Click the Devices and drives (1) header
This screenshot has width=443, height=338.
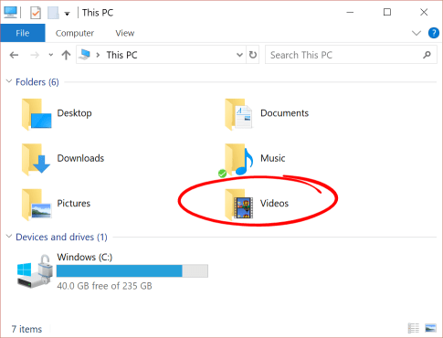61,237
